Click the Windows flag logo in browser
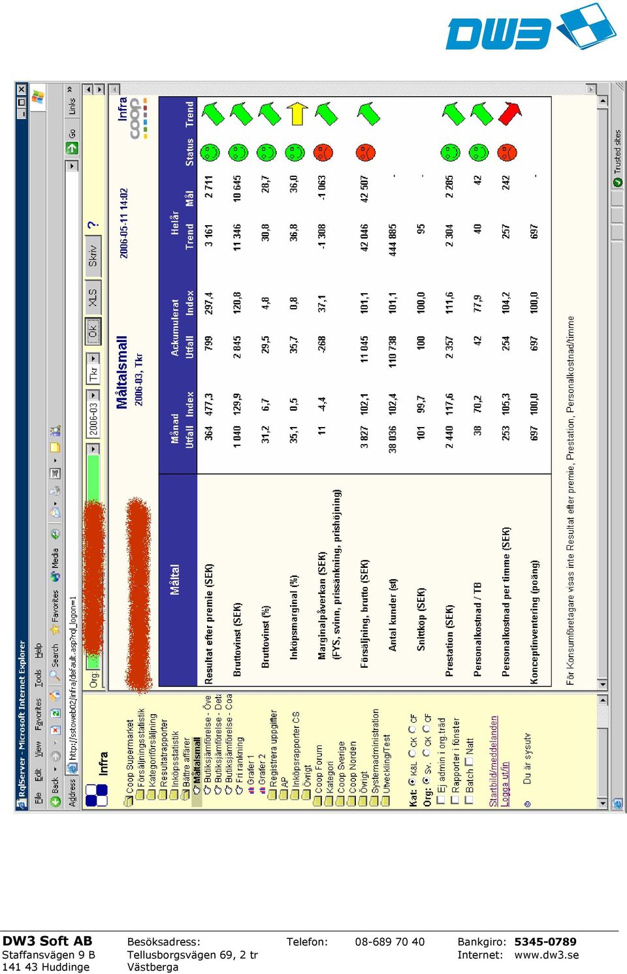 click(x=38, y=97)
